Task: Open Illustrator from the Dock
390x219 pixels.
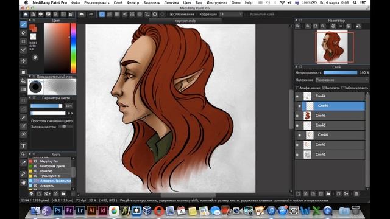Action: click(x=91, y=211)
